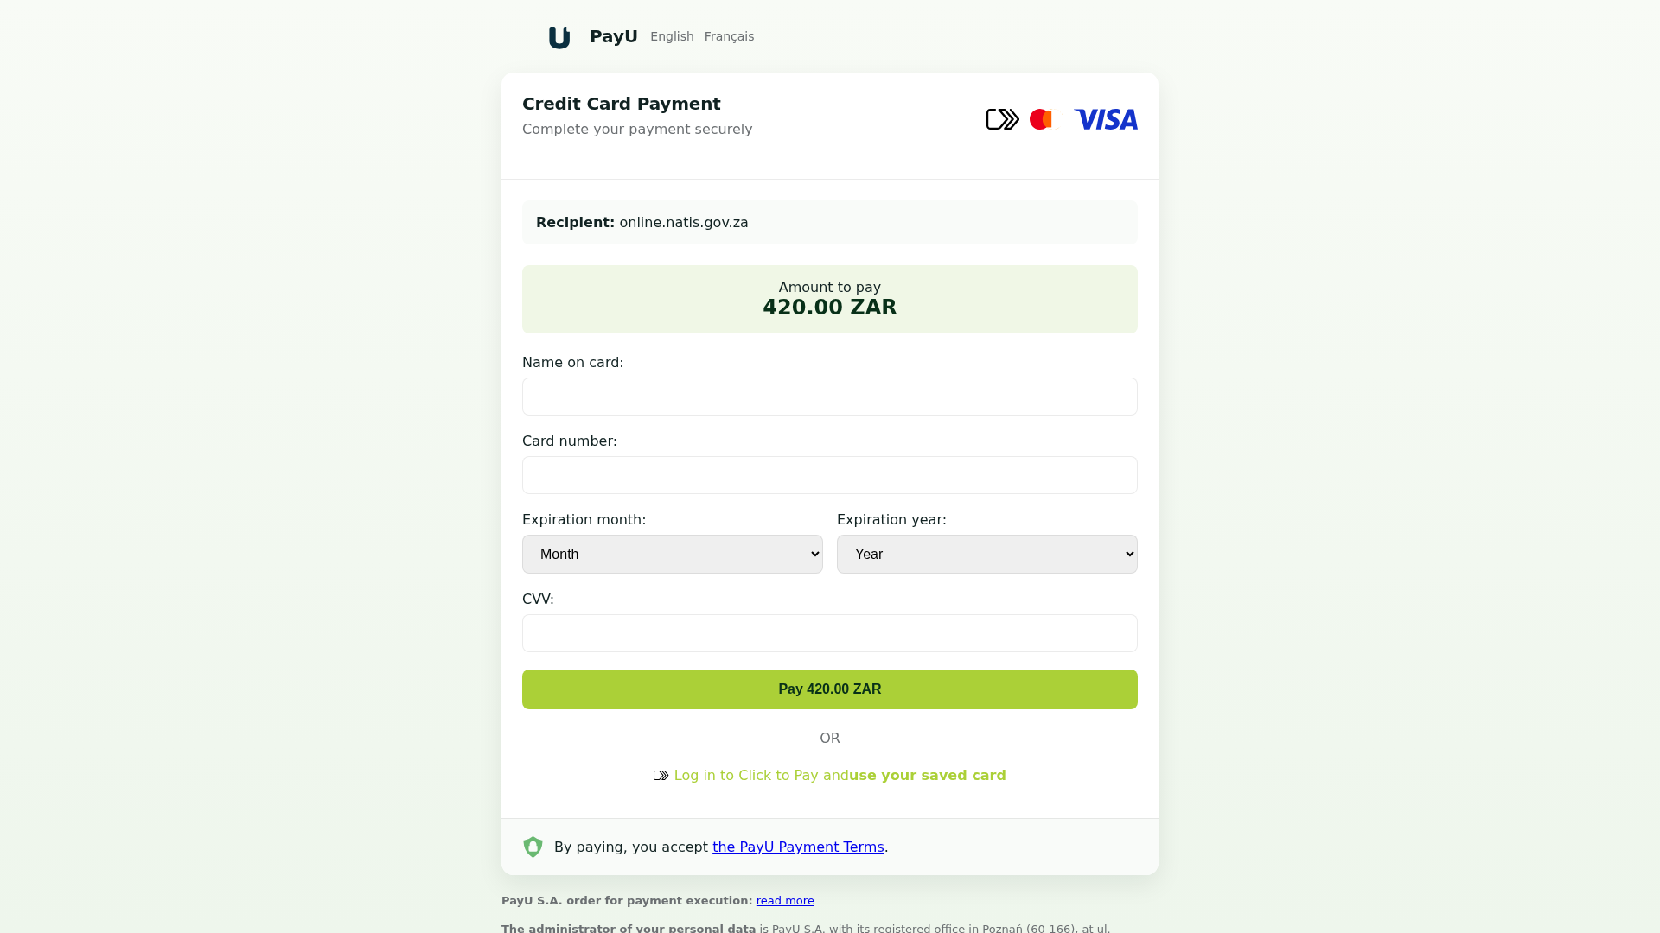The height and width of the screenshot is (933, 1660).
Task: Switch the language to English
Action: (672, 36)
